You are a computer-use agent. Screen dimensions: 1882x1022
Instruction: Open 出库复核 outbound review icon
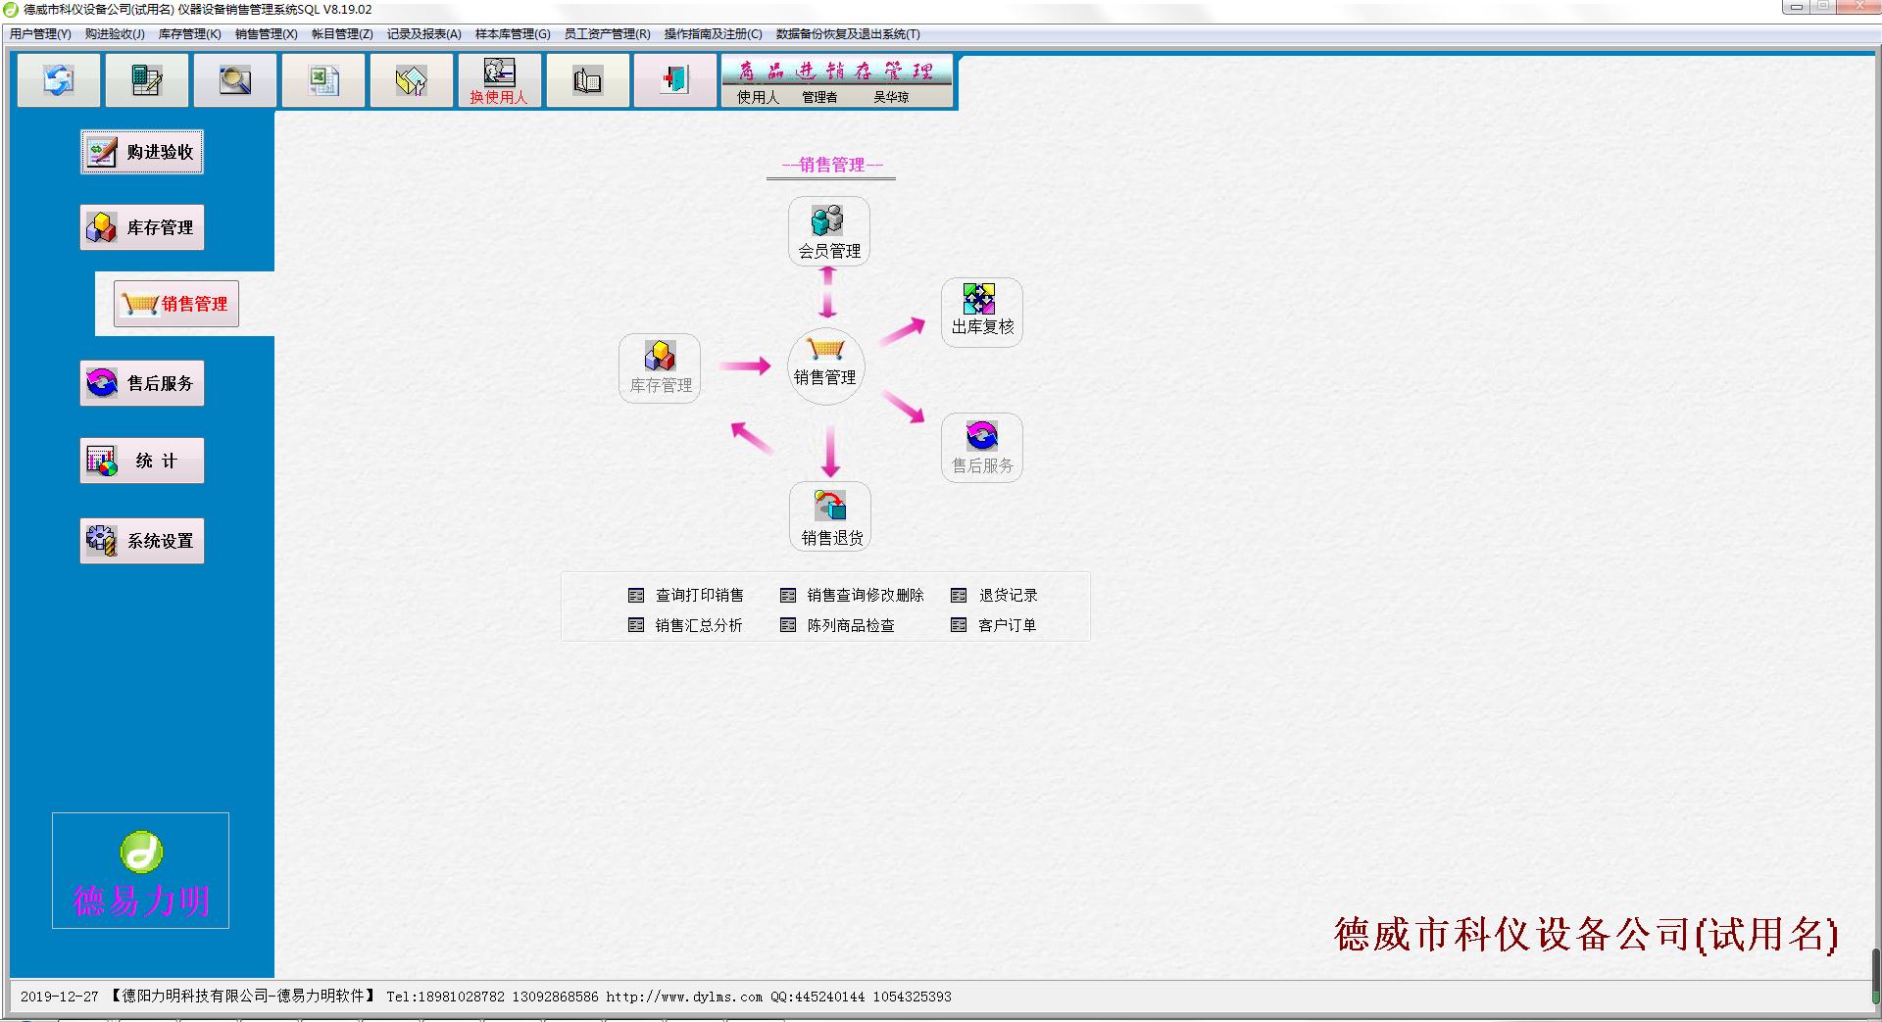coord(982,312)
